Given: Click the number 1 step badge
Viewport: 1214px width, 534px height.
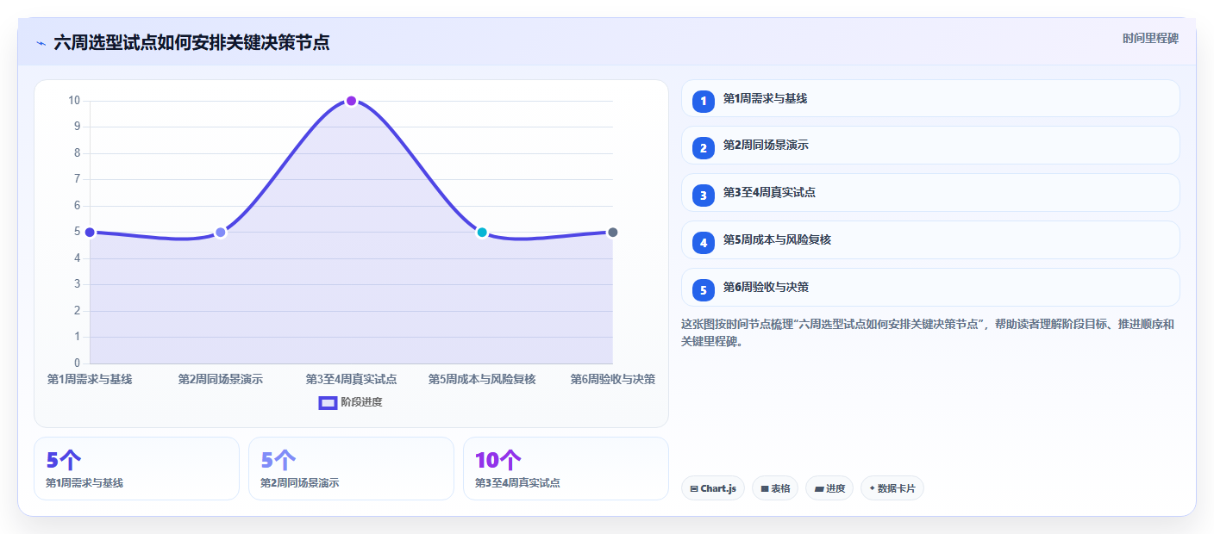Looking at the screenshot, I should 704,101.
